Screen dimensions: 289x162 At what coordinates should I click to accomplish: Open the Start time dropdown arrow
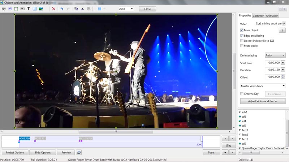click(283, 63)
